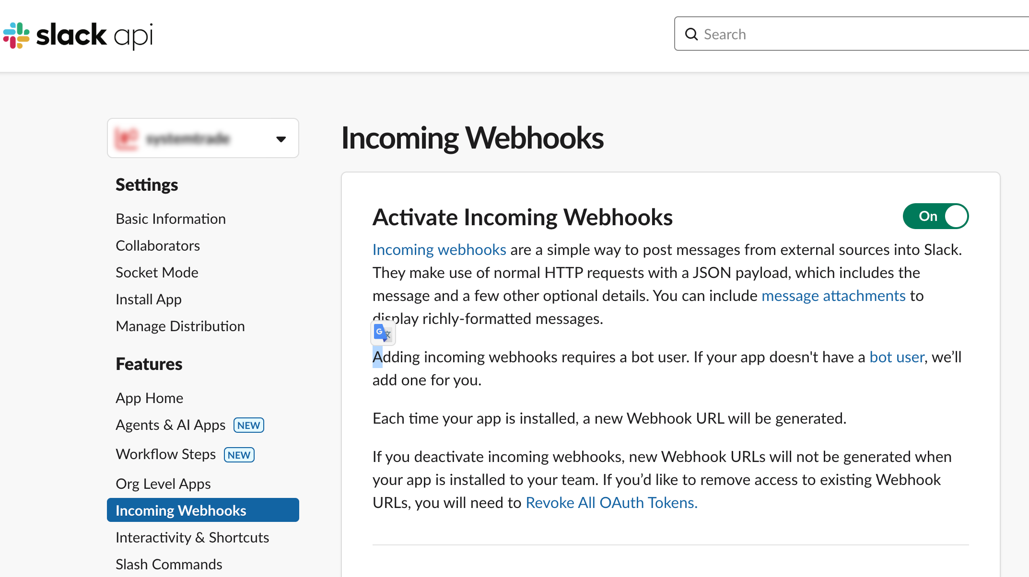Open Socket Mode page
The width and height of the screenshot is (1029, 577).
point(157,273)
